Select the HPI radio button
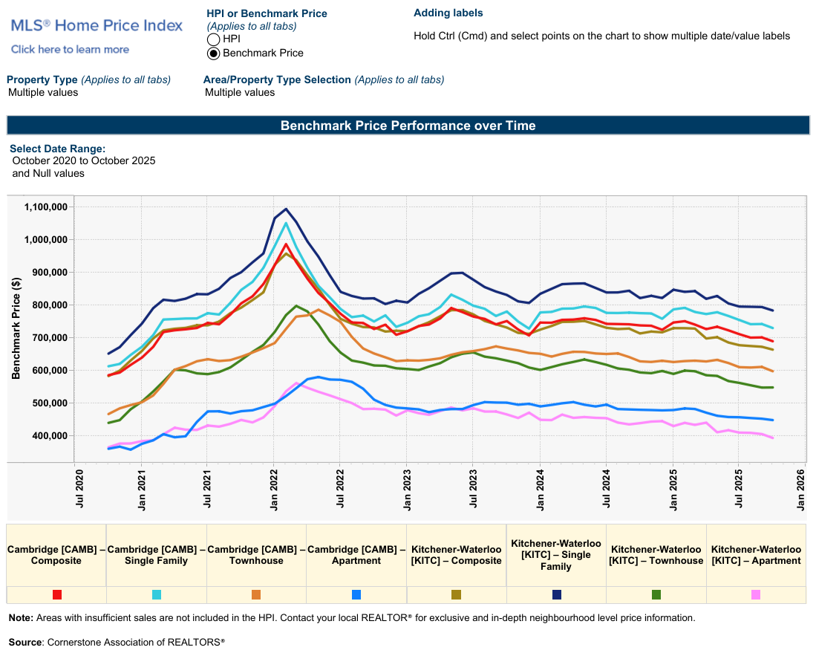The image size is (816, 653). (213, 39)
